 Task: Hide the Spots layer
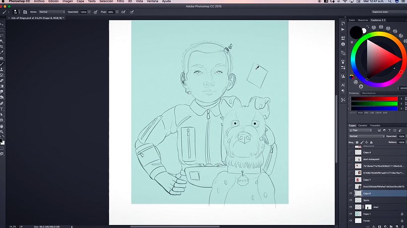click(351, 200)
